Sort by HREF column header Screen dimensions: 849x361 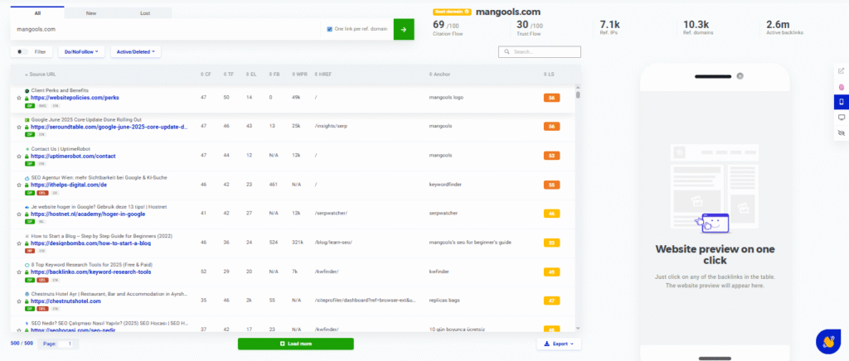(x=323, y=74)
